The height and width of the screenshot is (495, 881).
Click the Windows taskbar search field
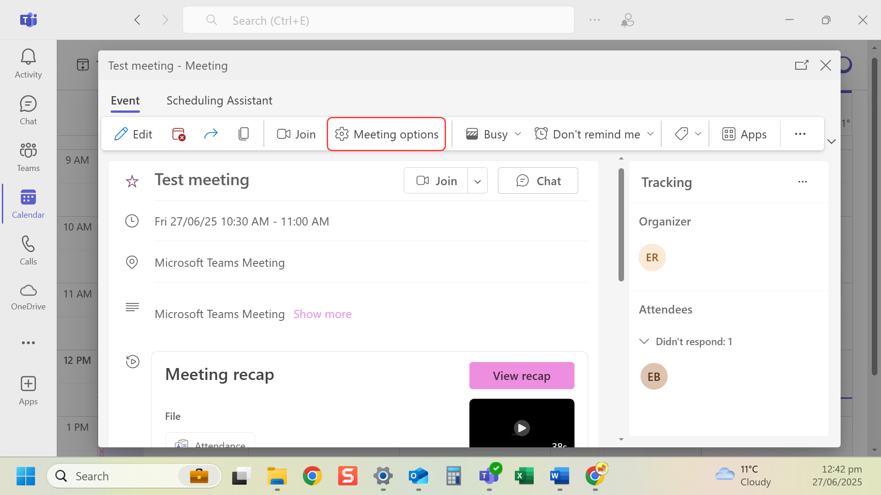coord(134,476)
